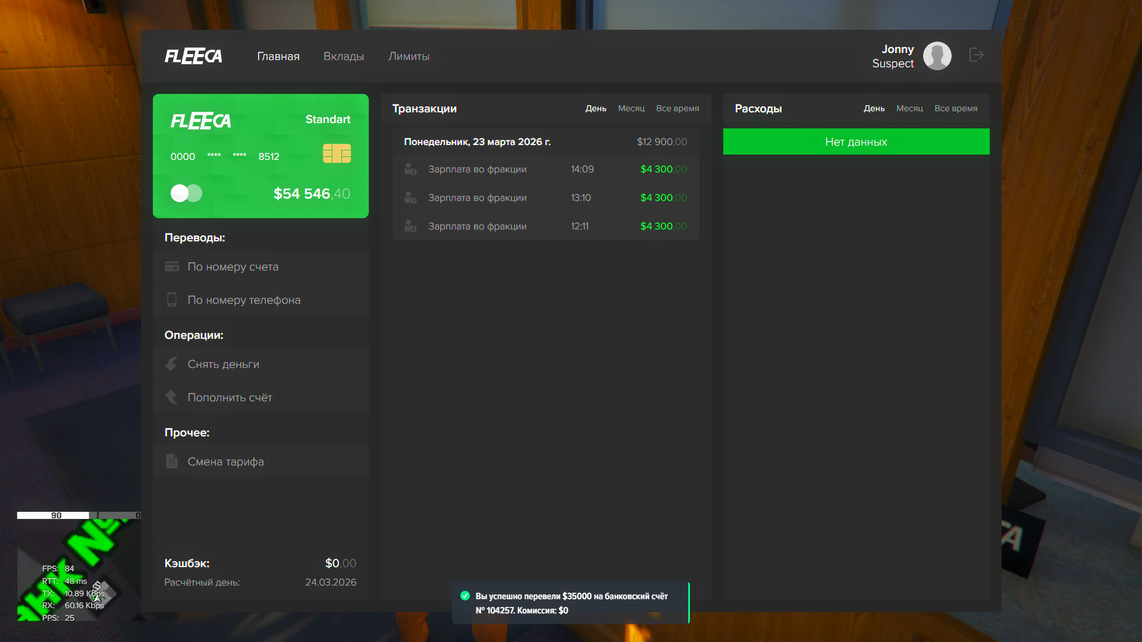
Task: Click the logout icon next to avatar
Action: click(x=976, y=55)
